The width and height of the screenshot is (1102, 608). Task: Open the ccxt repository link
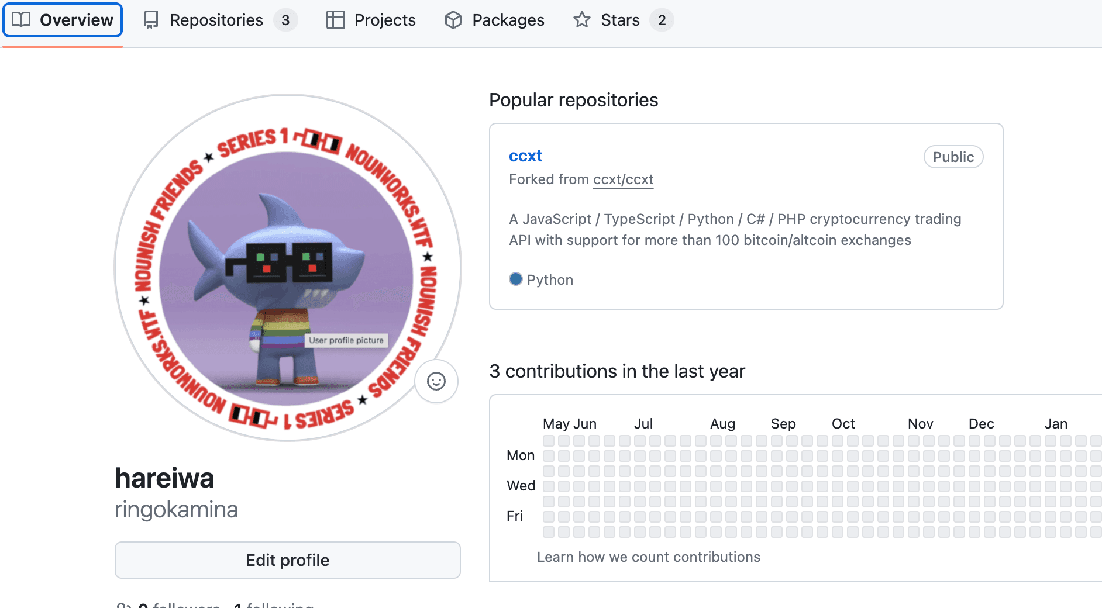(525, 156)
